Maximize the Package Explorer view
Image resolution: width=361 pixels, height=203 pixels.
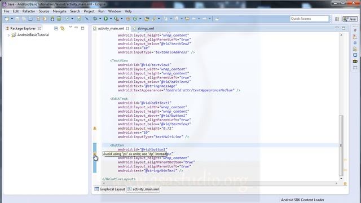click(x=83, y=28)
